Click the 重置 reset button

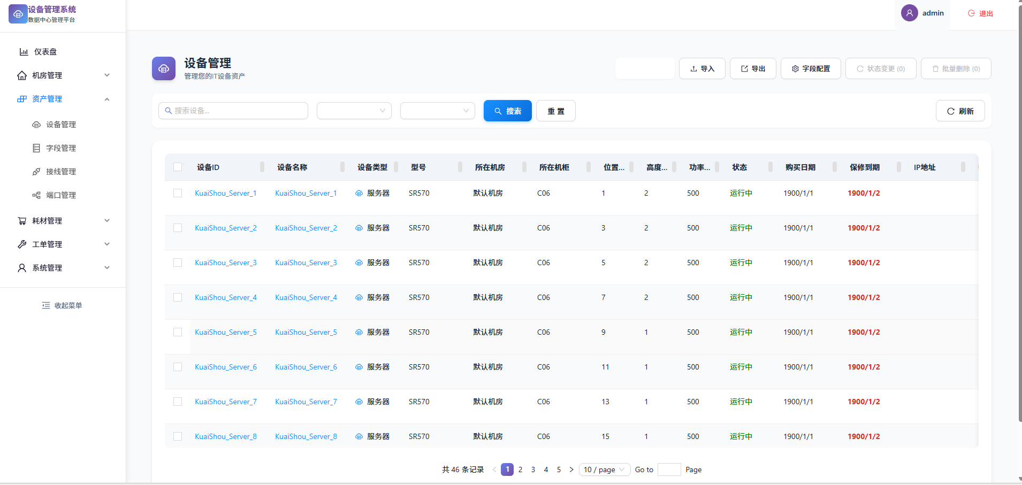tap(556, 111)
